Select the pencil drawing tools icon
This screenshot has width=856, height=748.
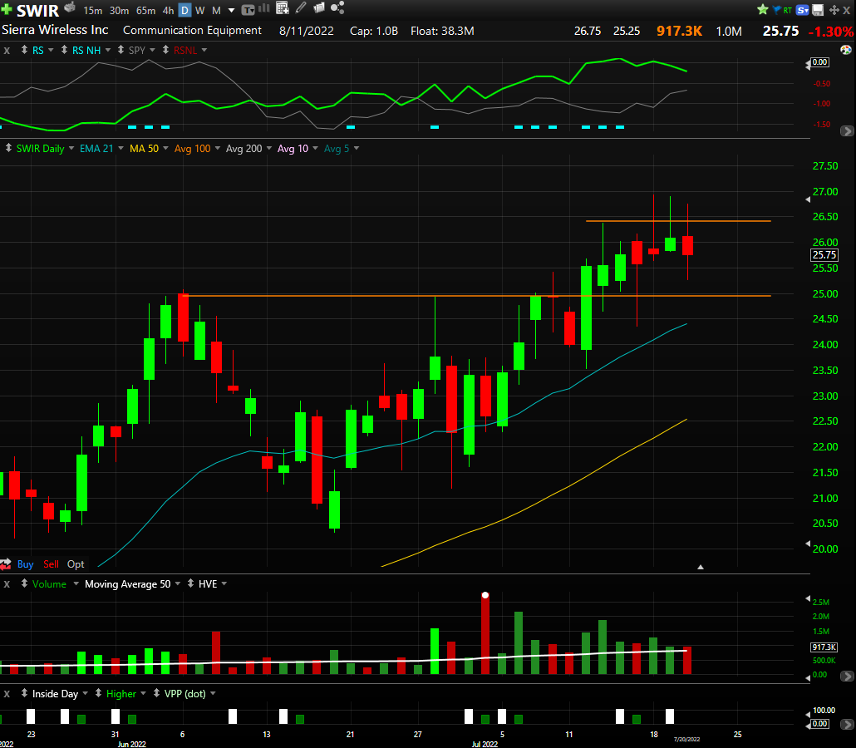(x=301, y=7)
